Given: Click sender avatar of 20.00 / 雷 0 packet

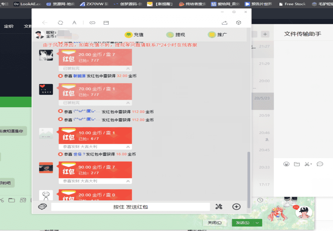Looking at the screenshot, I should click(46, 195).
